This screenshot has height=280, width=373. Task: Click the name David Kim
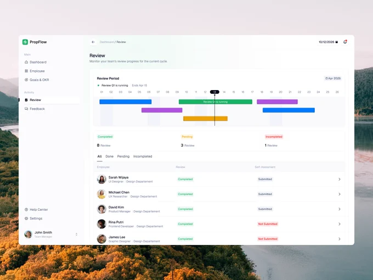tap(116, 208)
